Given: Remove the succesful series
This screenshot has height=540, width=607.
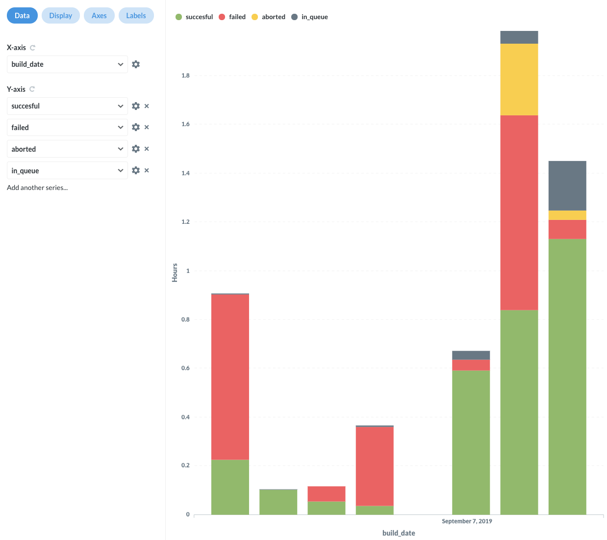Looking at the screenshot, I should pos(147,106).
